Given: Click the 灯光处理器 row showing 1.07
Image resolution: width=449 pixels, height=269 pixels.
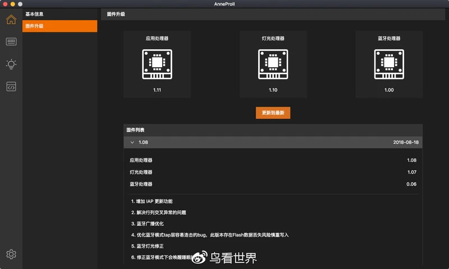Looking at the screenshot, I should 273,172.
